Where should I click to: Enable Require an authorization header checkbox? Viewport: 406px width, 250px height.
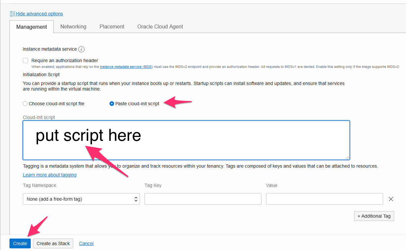point(25,60)
